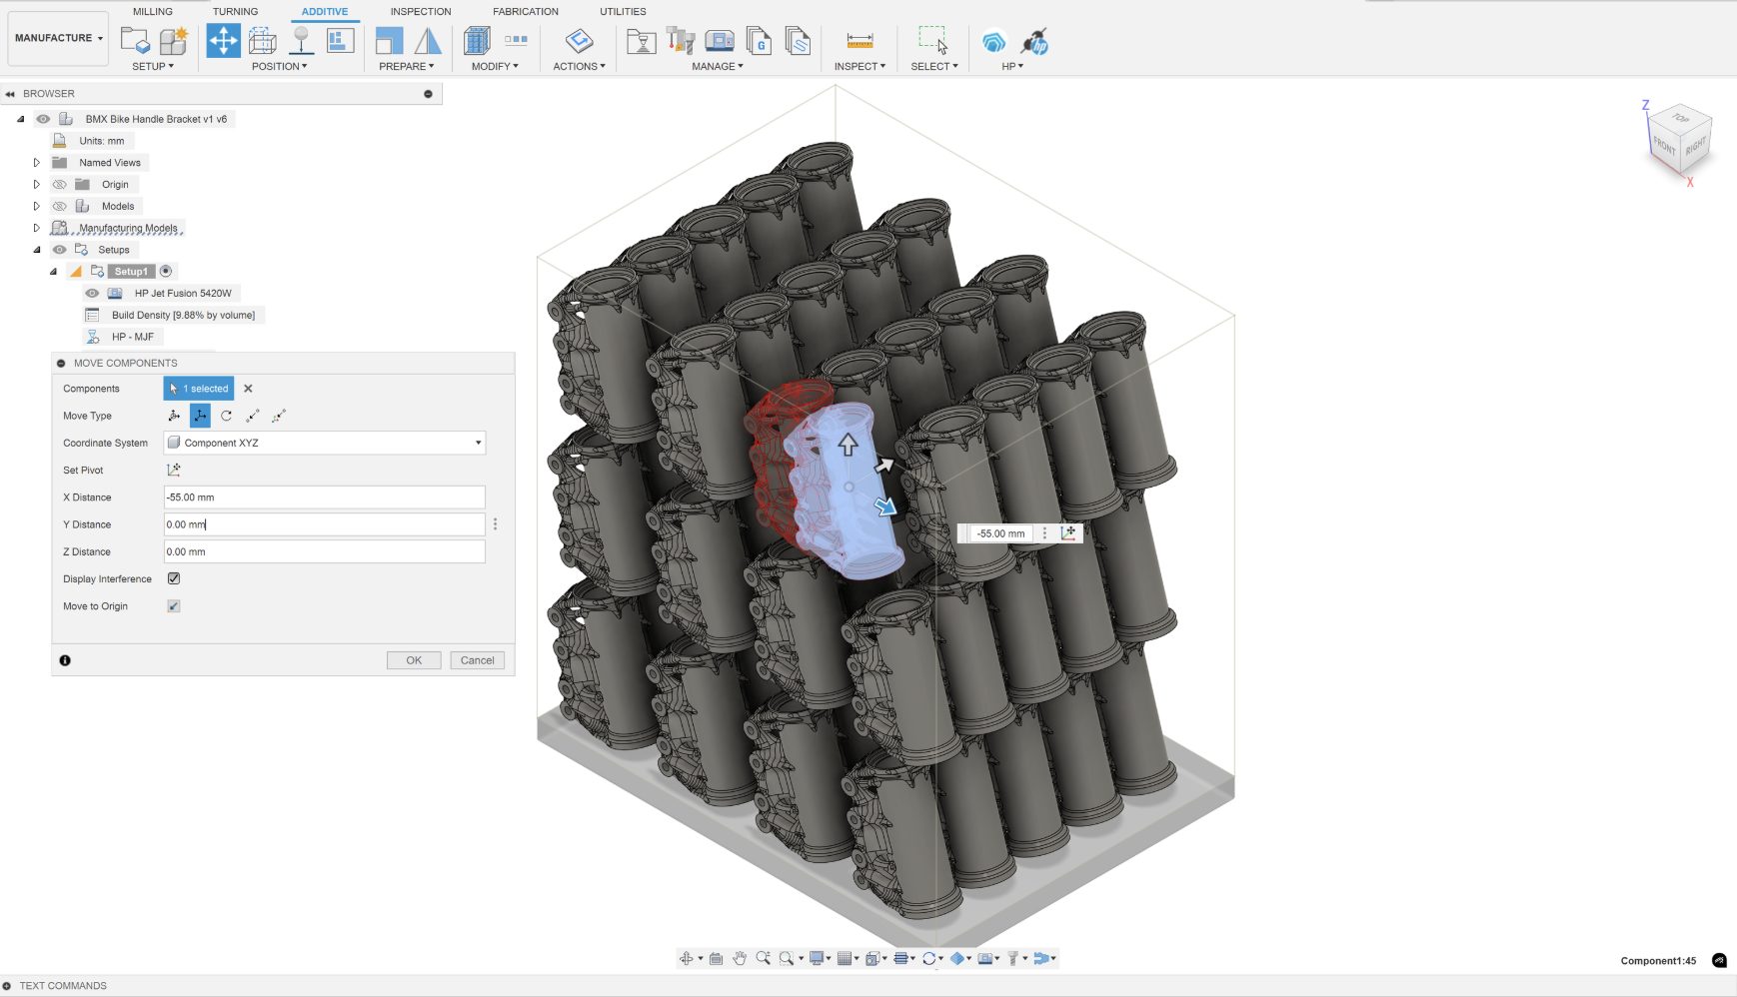This screenshot has width=1737, height=997.
Task: Click the Set Pivot icon
Action: pyautogui.click(x=174, y=470)
